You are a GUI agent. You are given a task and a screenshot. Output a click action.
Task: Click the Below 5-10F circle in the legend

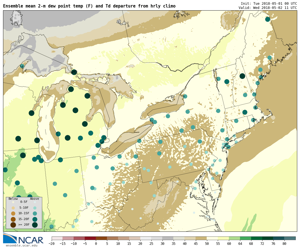(x=13, y=208)
